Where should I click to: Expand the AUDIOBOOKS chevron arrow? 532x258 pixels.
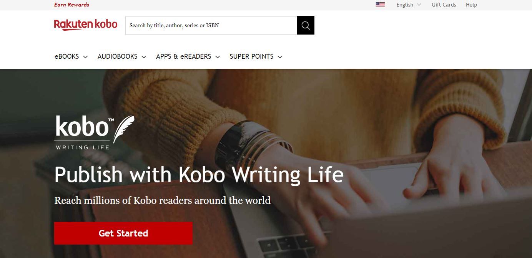click(x=144, y=57)
